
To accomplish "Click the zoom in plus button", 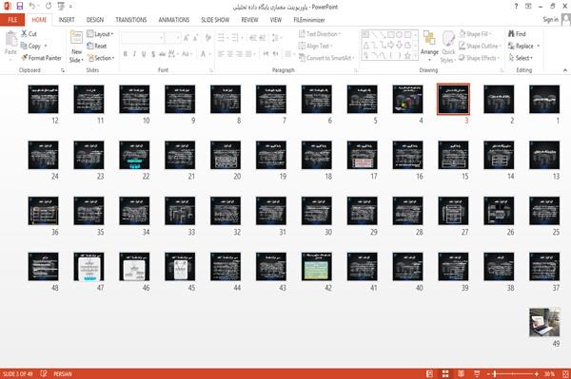I will [537, 374].
